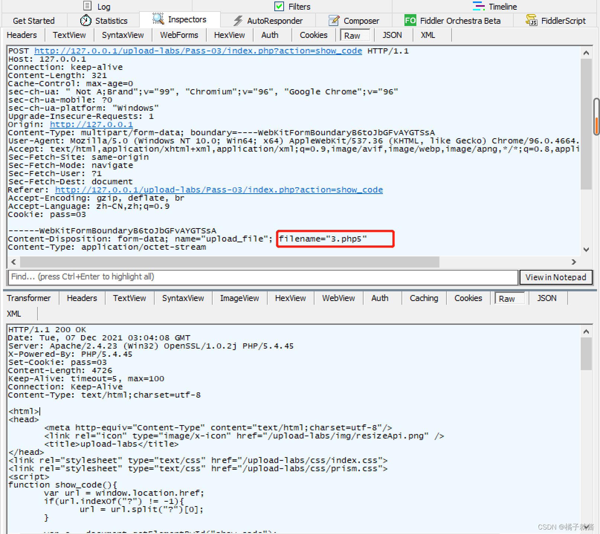Viewport: 600px width, 534px height.
Task: Click the AutoResponder lightning icon
Action: pos(238,20)
